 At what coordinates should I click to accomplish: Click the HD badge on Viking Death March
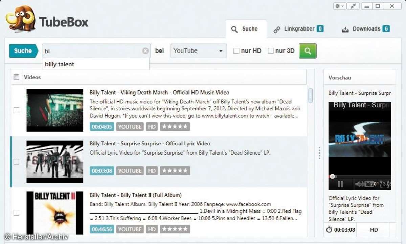(x=152, y=127)
